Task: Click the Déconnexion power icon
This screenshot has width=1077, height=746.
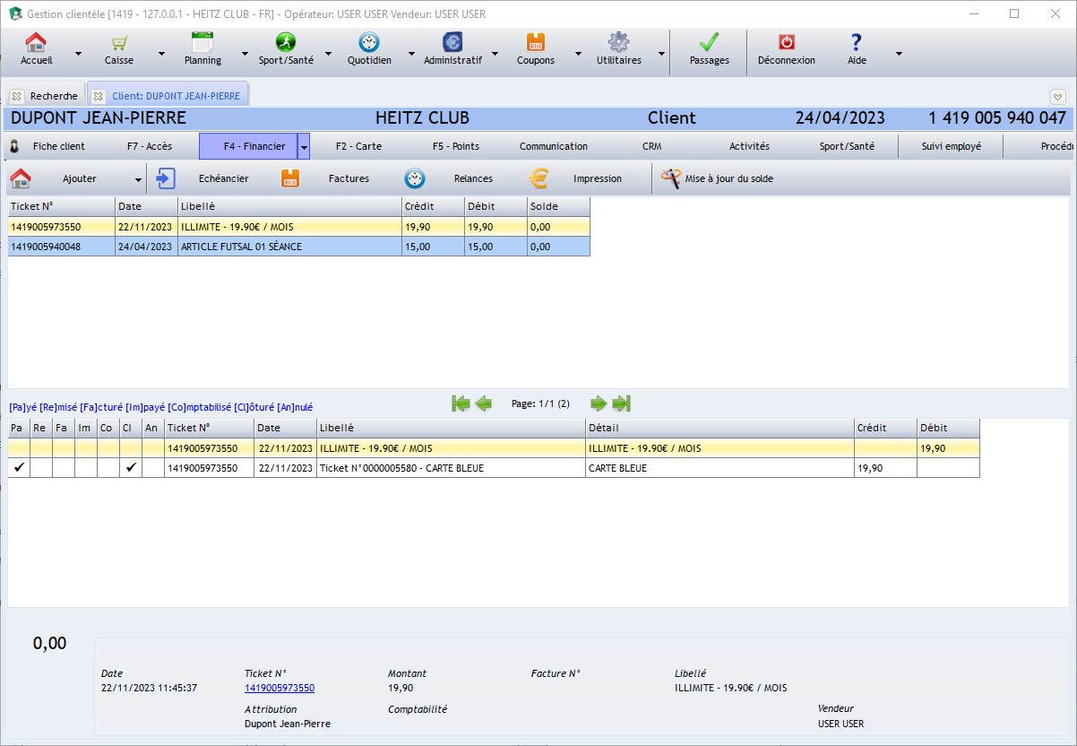Action: [x=786, y=43]
